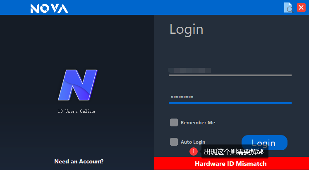Click the NOVA logo in the header
Viewport: 309px width, 170px height.
click(x=49, y=8)
